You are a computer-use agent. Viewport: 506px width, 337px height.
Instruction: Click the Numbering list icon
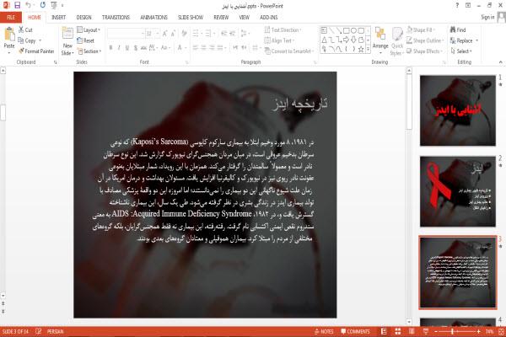[x=208, y=33]
